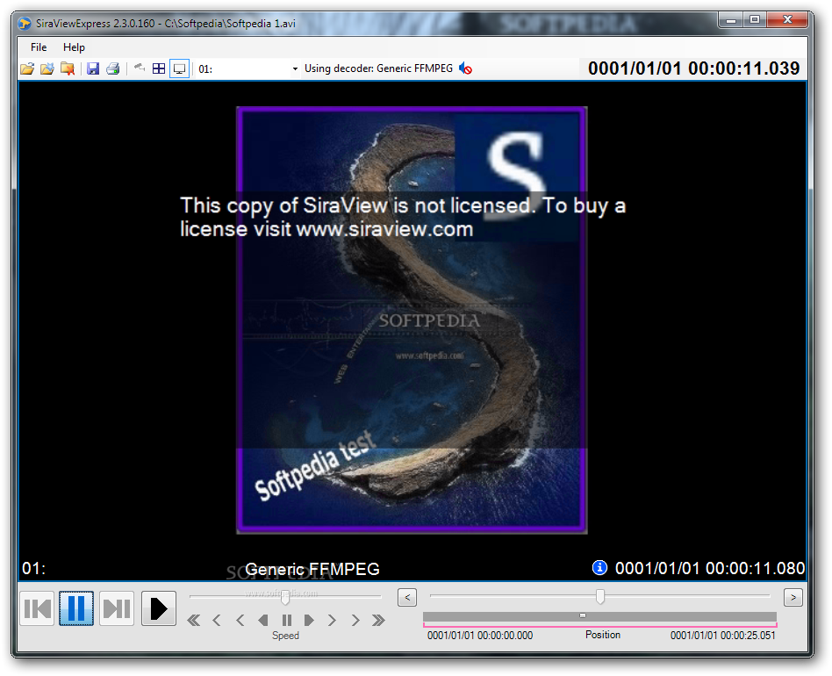Click the '>' position forward button
This screenshot has height=676, width=832.
(x=793, y=598)
